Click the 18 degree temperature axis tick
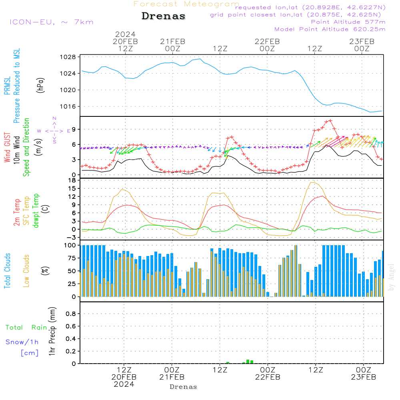This screenshot has height=400, width=400. pyautogui.click(x=72, y=180)
